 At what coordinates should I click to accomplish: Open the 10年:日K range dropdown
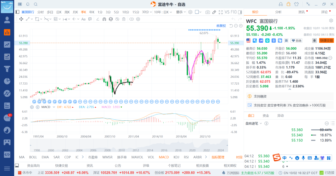point(163,12)
